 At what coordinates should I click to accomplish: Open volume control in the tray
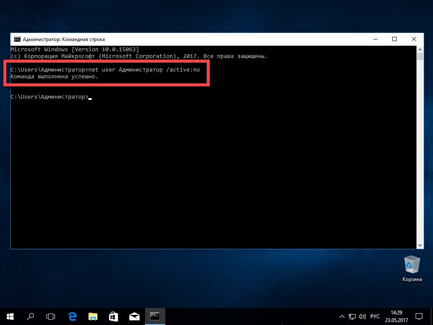362,317
